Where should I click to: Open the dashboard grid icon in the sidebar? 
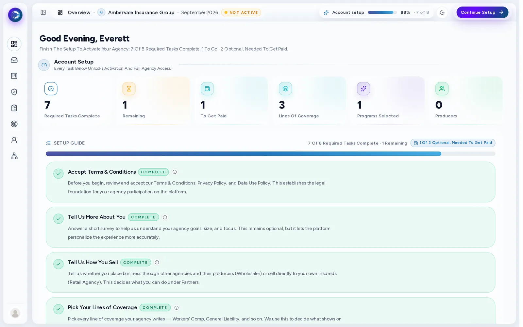[x=14, y=44]
